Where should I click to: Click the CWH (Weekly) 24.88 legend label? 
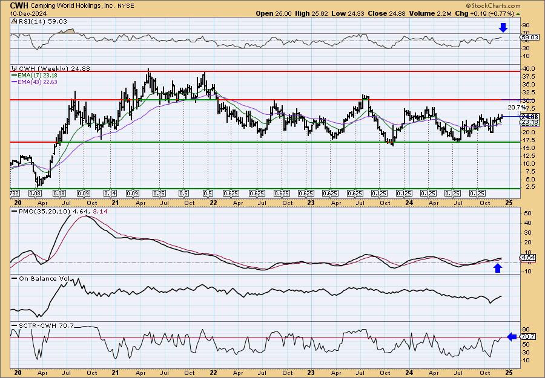click(54, 69)
